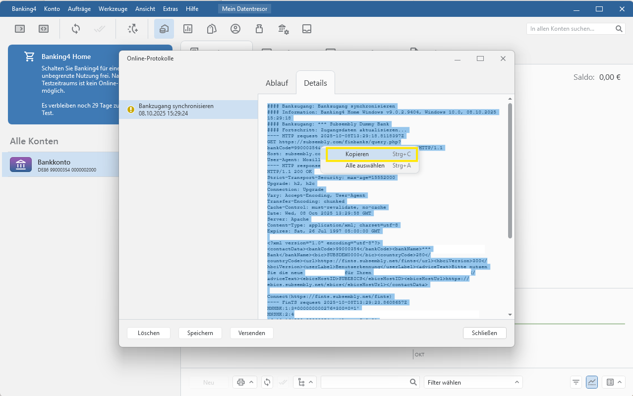Open the Extras menu
633x396 pixels.
coord(171,9)
